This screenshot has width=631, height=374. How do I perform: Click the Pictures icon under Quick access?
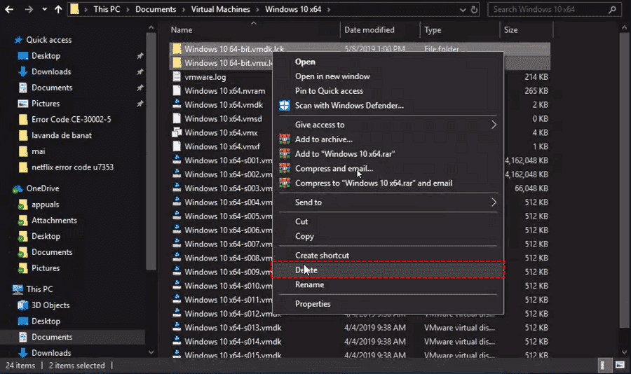23,104
